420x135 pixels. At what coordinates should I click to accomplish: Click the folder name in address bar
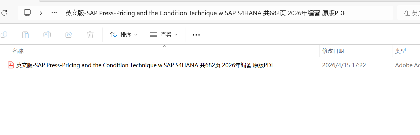pyautogui.click(x=205, y=13)
